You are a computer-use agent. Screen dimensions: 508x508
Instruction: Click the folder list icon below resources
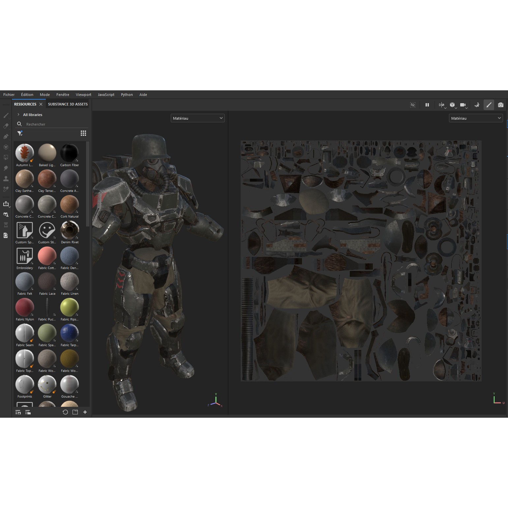[28, 412]
